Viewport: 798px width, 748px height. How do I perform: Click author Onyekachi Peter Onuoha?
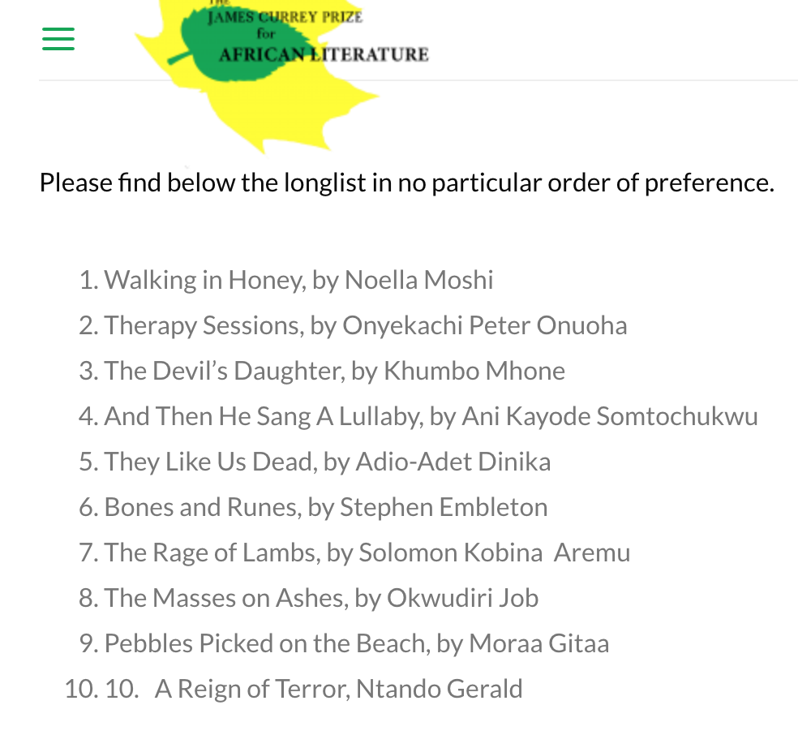[x=485, y=325]
